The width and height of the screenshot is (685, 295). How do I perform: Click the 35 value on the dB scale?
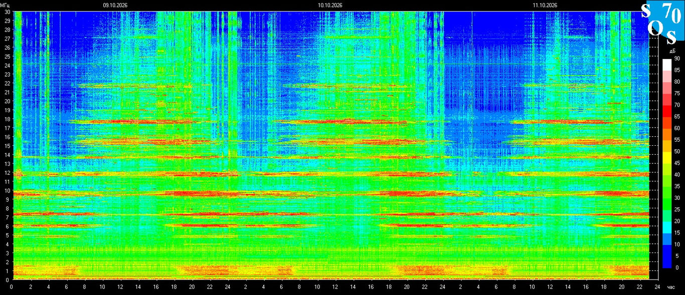(677, 186)
